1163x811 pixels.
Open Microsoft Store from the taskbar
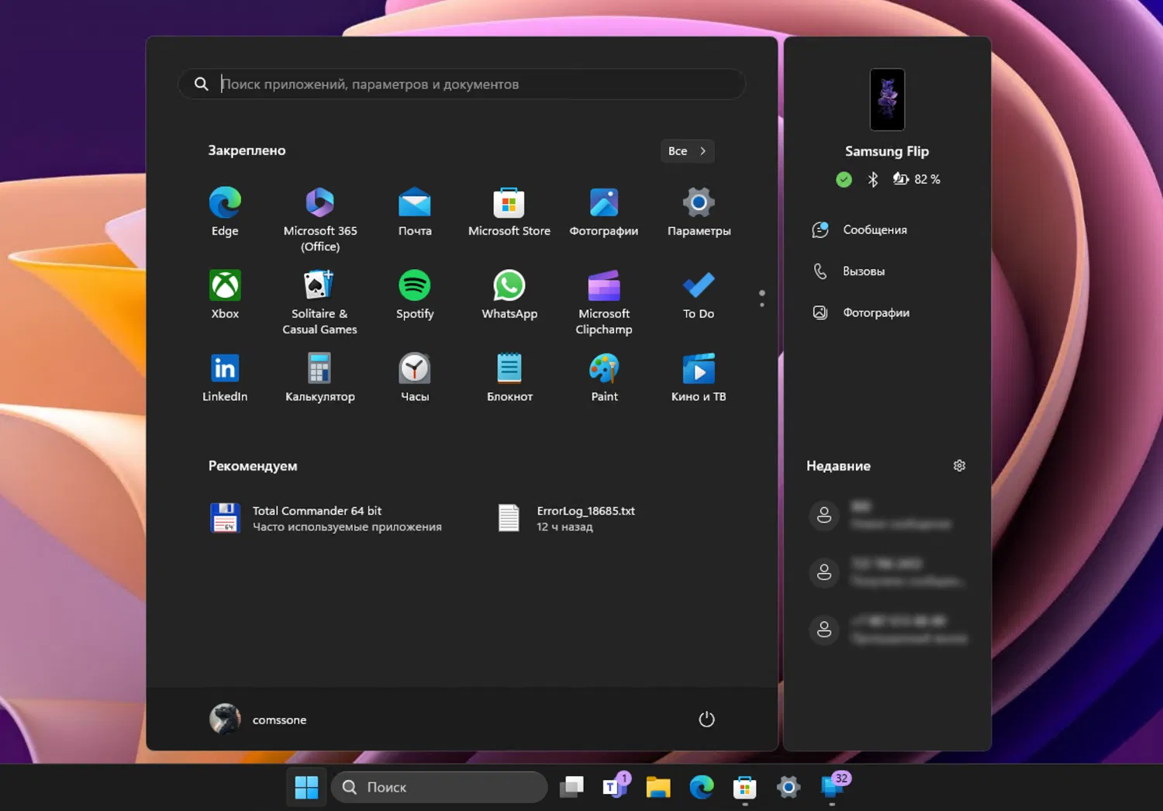pyautogui.click(x=745, y=787)
